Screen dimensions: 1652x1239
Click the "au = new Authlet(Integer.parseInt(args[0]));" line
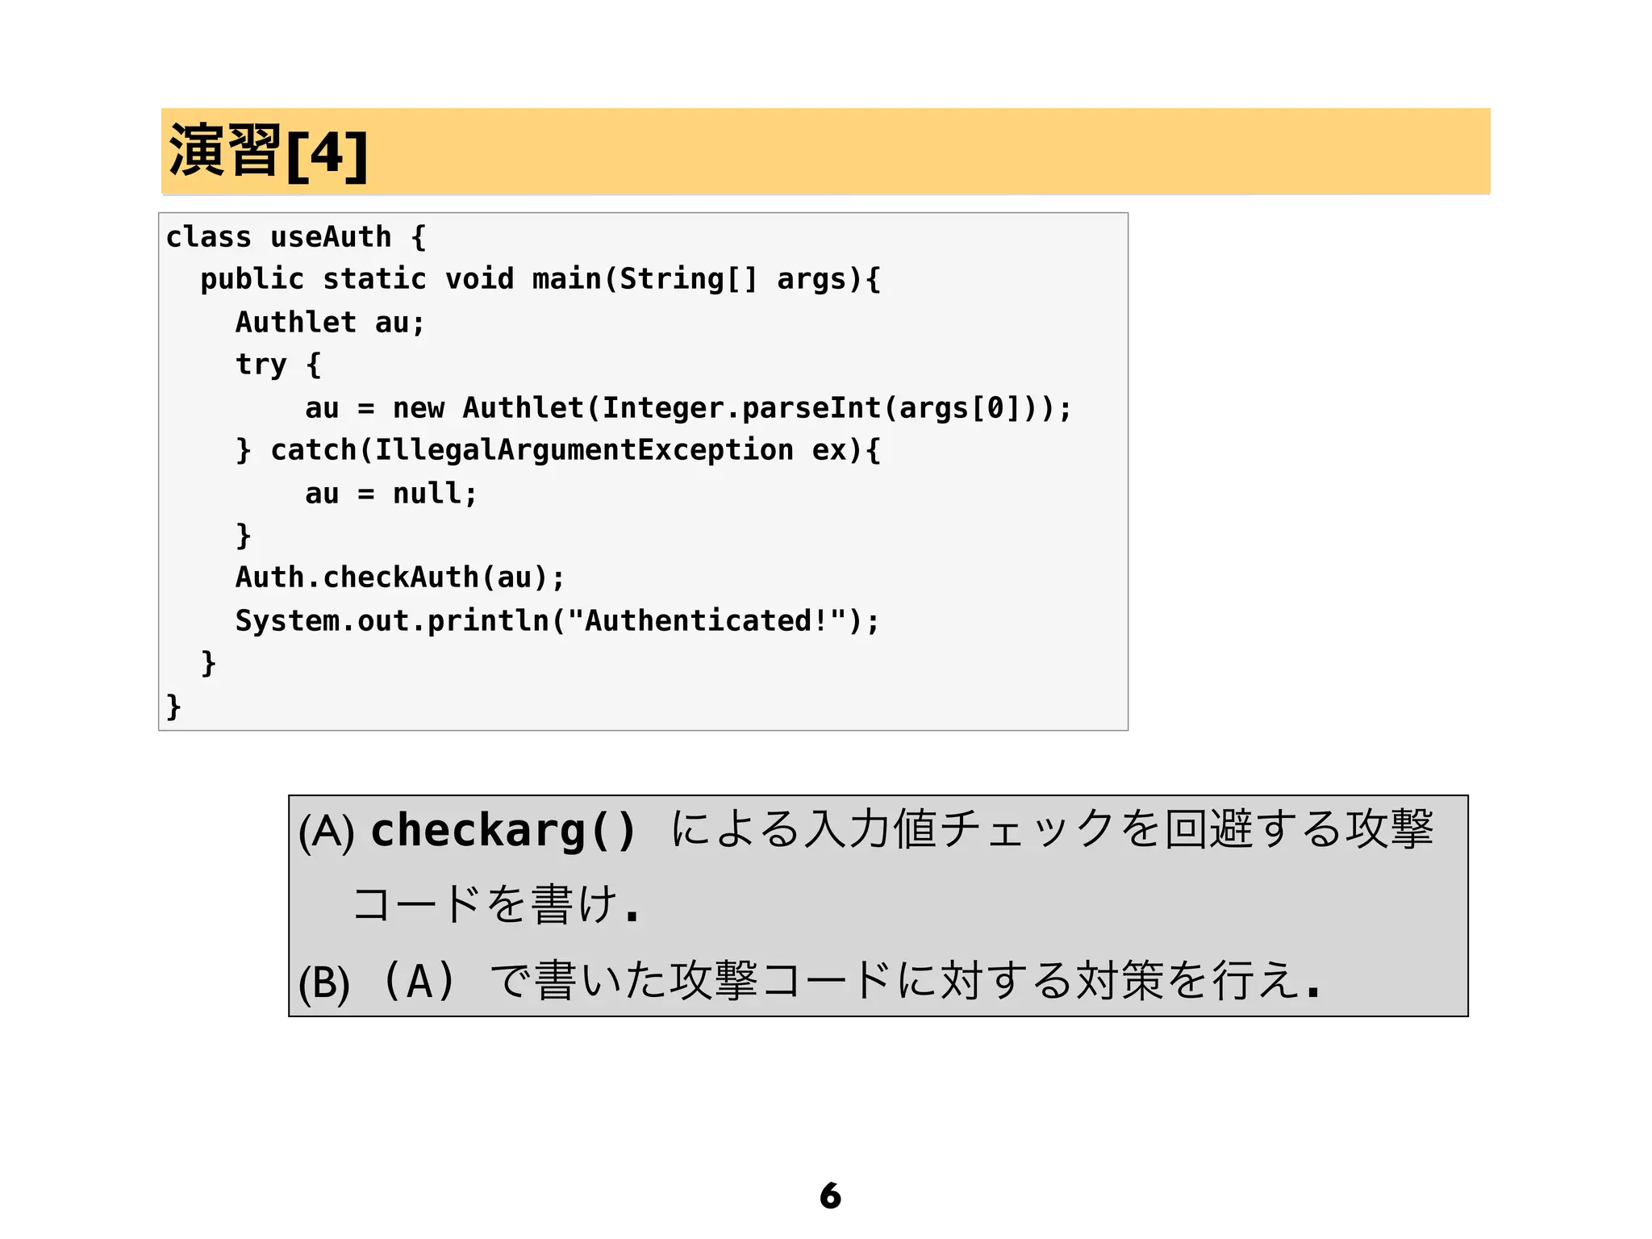tap(689, 407)
